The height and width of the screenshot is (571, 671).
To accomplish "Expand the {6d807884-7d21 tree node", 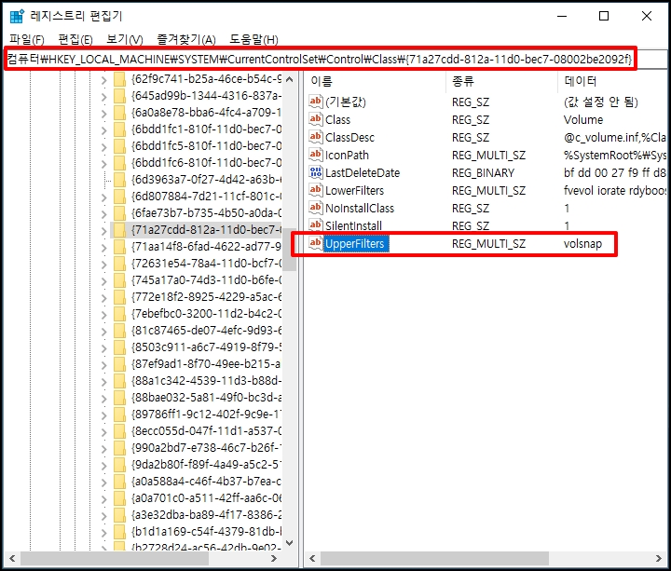I will 104,197.
